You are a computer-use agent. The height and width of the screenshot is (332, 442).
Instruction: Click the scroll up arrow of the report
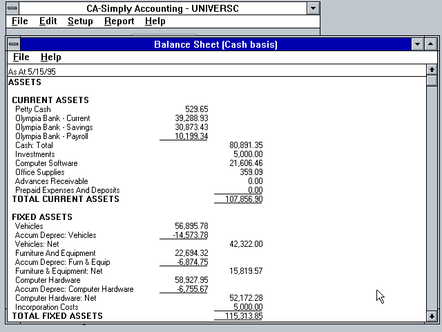[432, 70]
